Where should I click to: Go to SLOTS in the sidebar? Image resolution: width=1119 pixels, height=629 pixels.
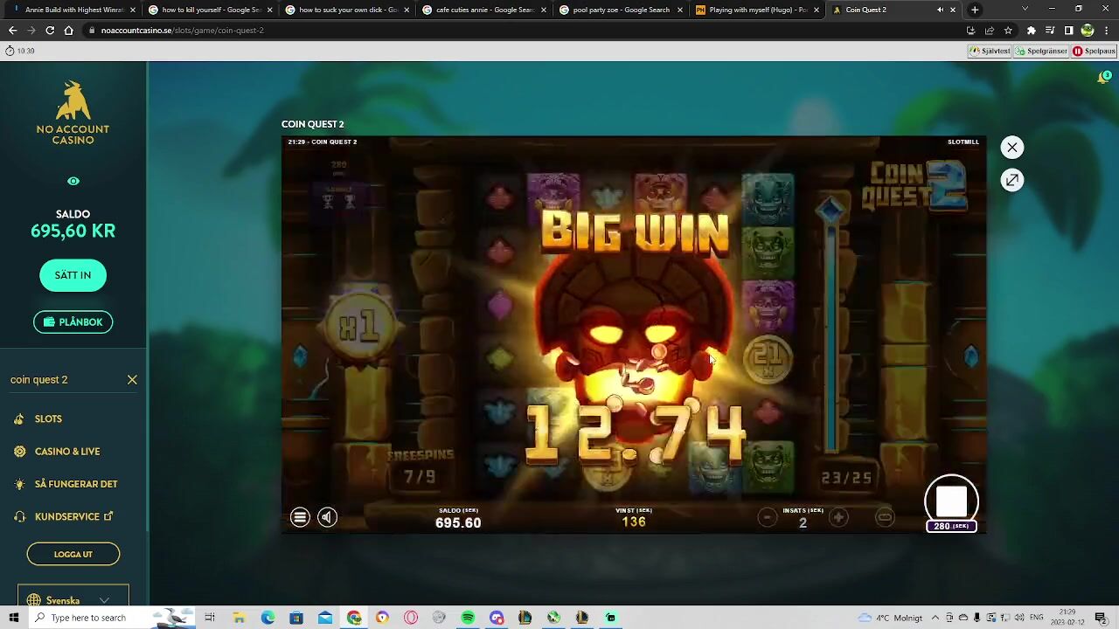pyautogui.click(x=48, y=419)
